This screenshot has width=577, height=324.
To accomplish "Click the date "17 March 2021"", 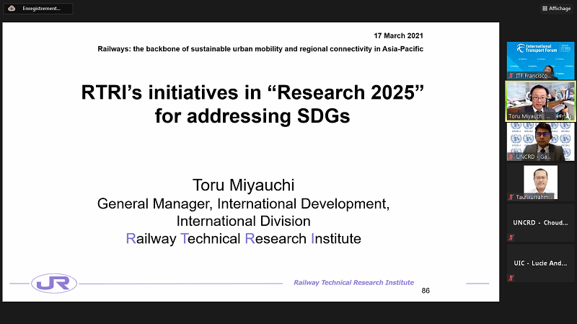I will click(x=399, y=35).
